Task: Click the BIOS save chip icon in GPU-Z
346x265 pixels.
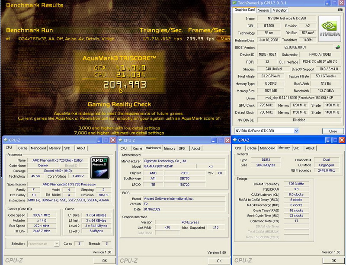Action: click(x=338, y=47)
